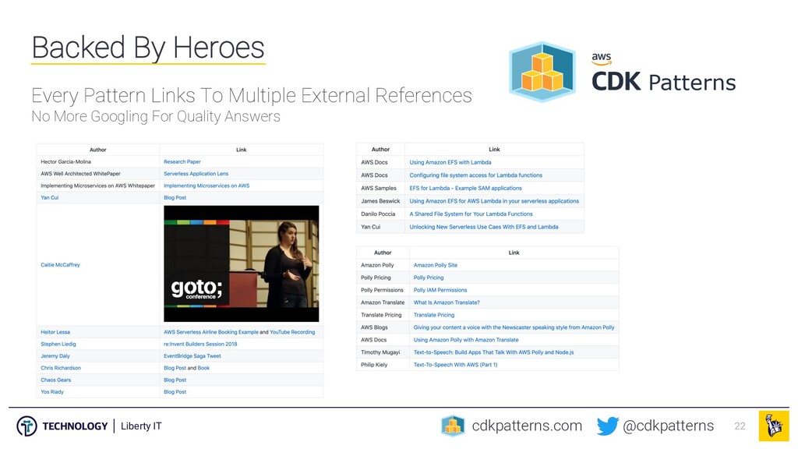Open Text-to-Speech Build Apps That Talk link
The image size is (798, 449).
point(493,352)
